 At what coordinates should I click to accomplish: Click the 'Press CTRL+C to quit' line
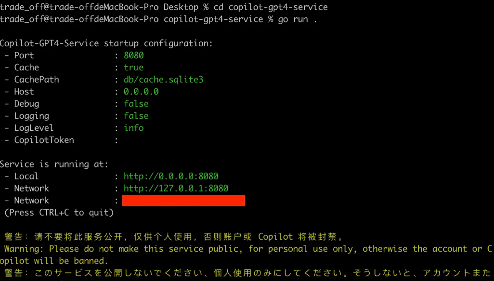point(59,212)
